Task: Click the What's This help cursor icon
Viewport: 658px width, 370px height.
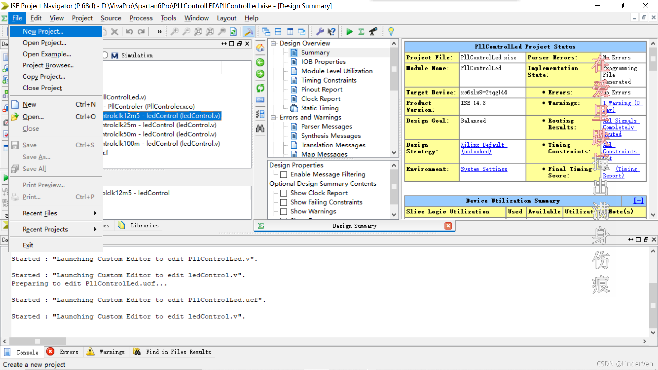Action: click(x=331, y=32)
